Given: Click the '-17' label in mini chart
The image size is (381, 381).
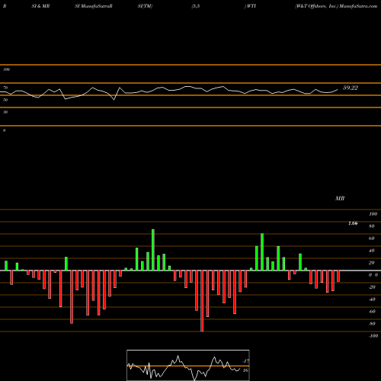Looking at the screenshot, I should click(x=245, y=361).
